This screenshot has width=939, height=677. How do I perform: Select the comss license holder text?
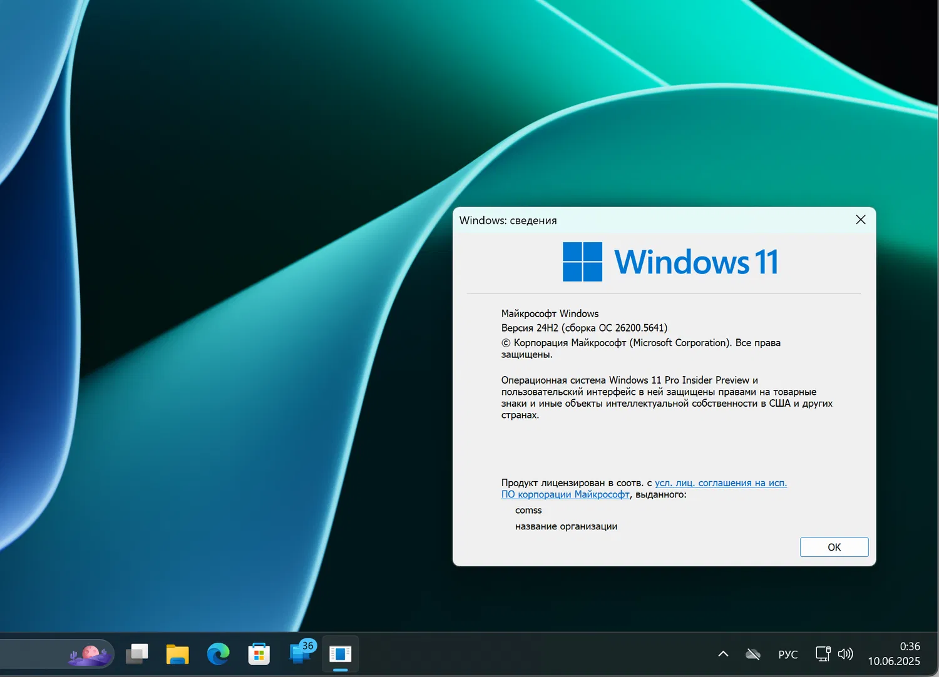tap(528, 510)
